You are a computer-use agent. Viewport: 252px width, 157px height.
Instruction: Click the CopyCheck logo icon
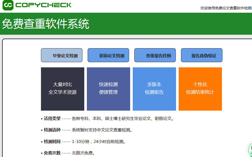[x=8, y=5]
